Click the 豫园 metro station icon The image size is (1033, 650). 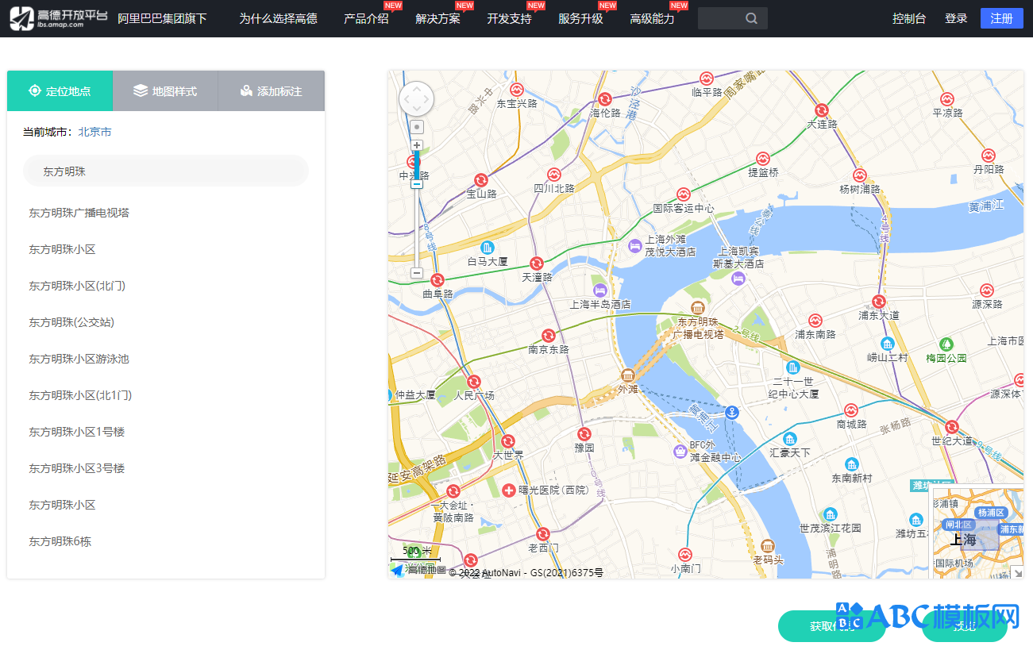(x=584, y=434)
